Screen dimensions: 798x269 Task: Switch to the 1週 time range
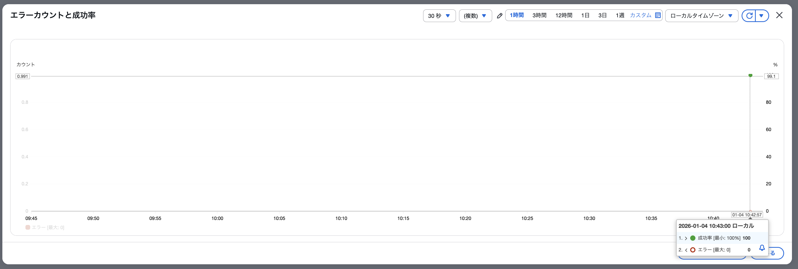[x=620, y=15]
